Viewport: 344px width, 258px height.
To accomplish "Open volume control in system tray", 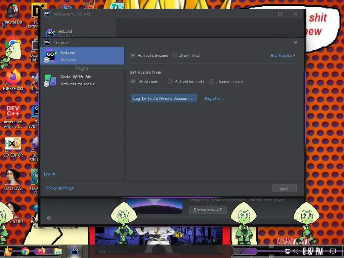I will pyautogui.click(x=296, y=251).
